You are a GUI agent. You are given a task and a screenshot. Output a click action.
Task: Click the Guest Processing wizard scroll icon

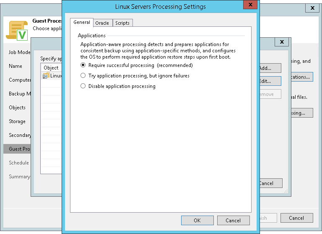pyautogui.click(x=17, y=31)
